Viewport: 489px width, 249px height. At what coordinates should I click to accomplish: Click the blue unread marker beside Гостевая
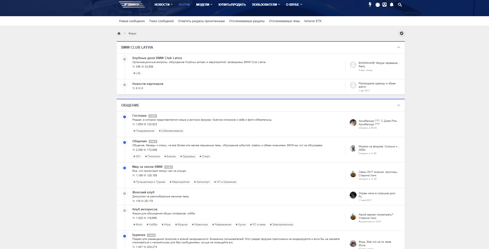125,117
